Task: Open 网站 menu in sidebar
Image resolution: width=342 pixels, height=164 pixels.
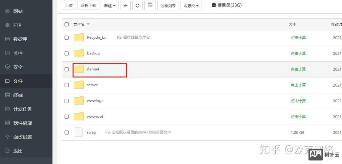Action: pos(26,11)
